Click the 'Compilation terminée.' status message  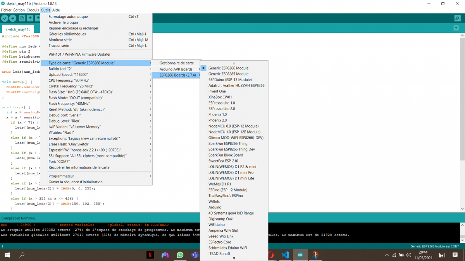pos(19,218)
